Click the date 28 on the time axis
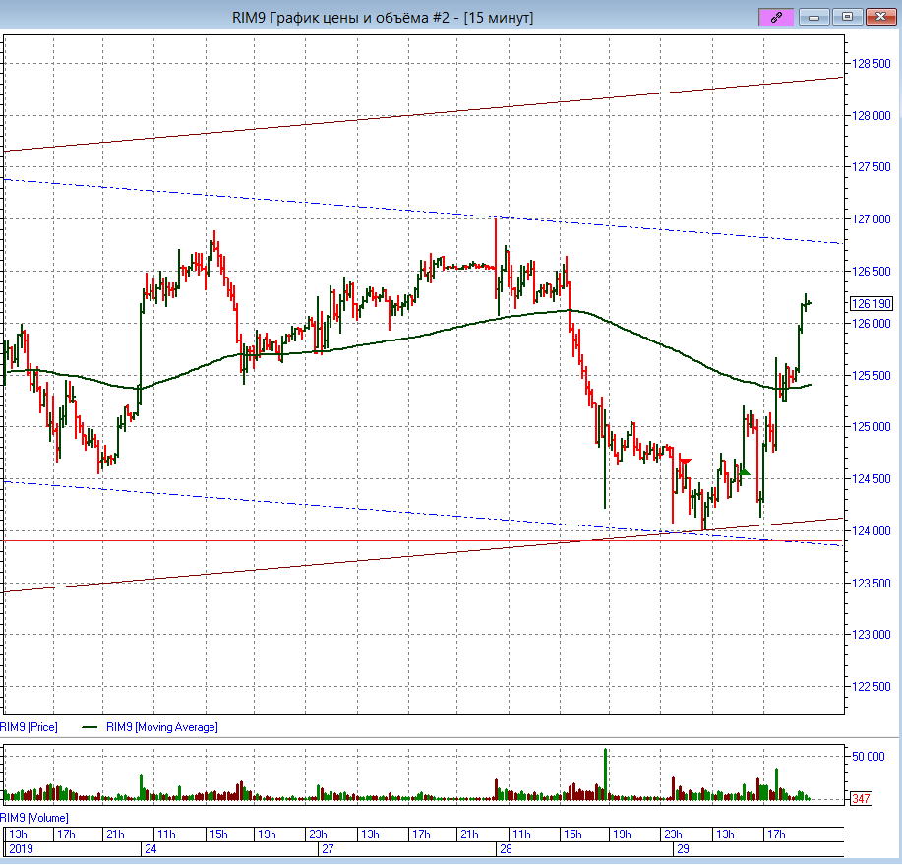Viewport: 902px width, 865px height. 505,848
